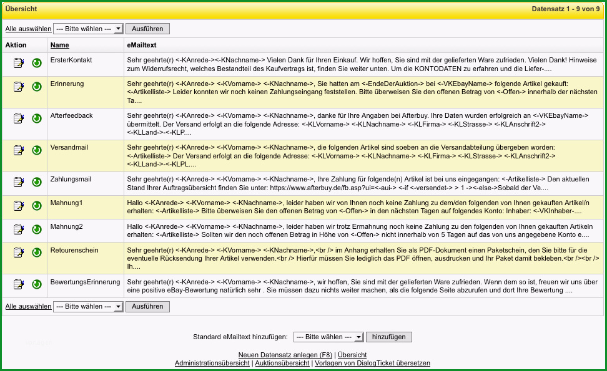This screenshot has width=607, height=371.
Task: Sort the table by the Name column
Action: 59,46
